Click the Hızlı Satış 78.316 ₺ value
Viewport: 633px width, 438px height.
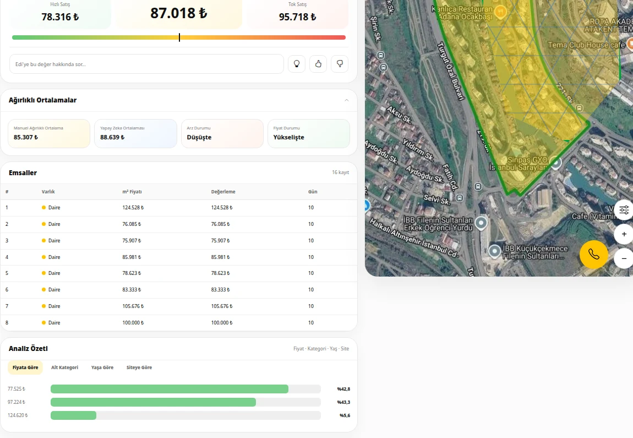tap(60, 17)
